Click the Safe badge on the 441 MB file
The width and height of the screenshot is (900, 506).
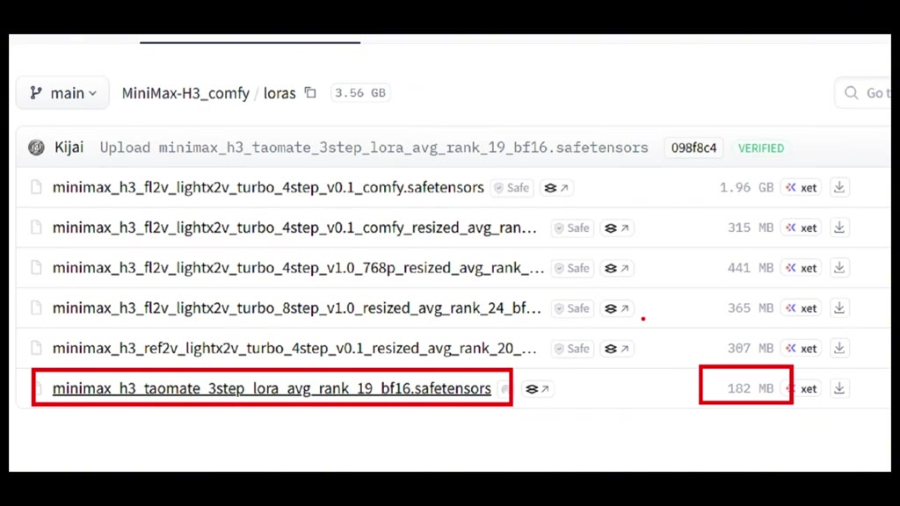coord(572,268)
